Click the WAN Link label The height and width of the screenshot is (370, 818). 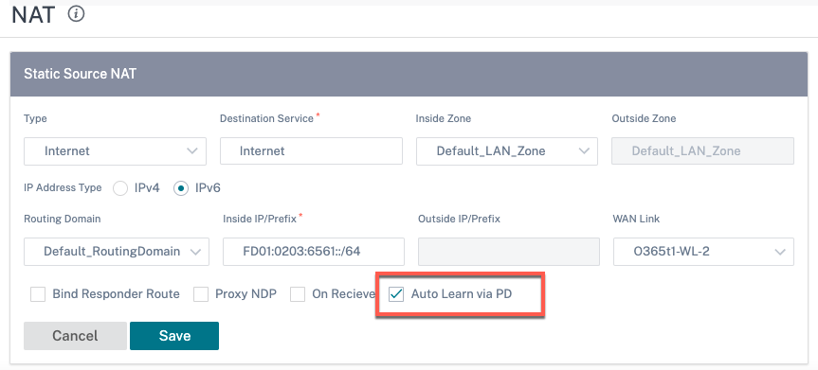tap(636, 219)
